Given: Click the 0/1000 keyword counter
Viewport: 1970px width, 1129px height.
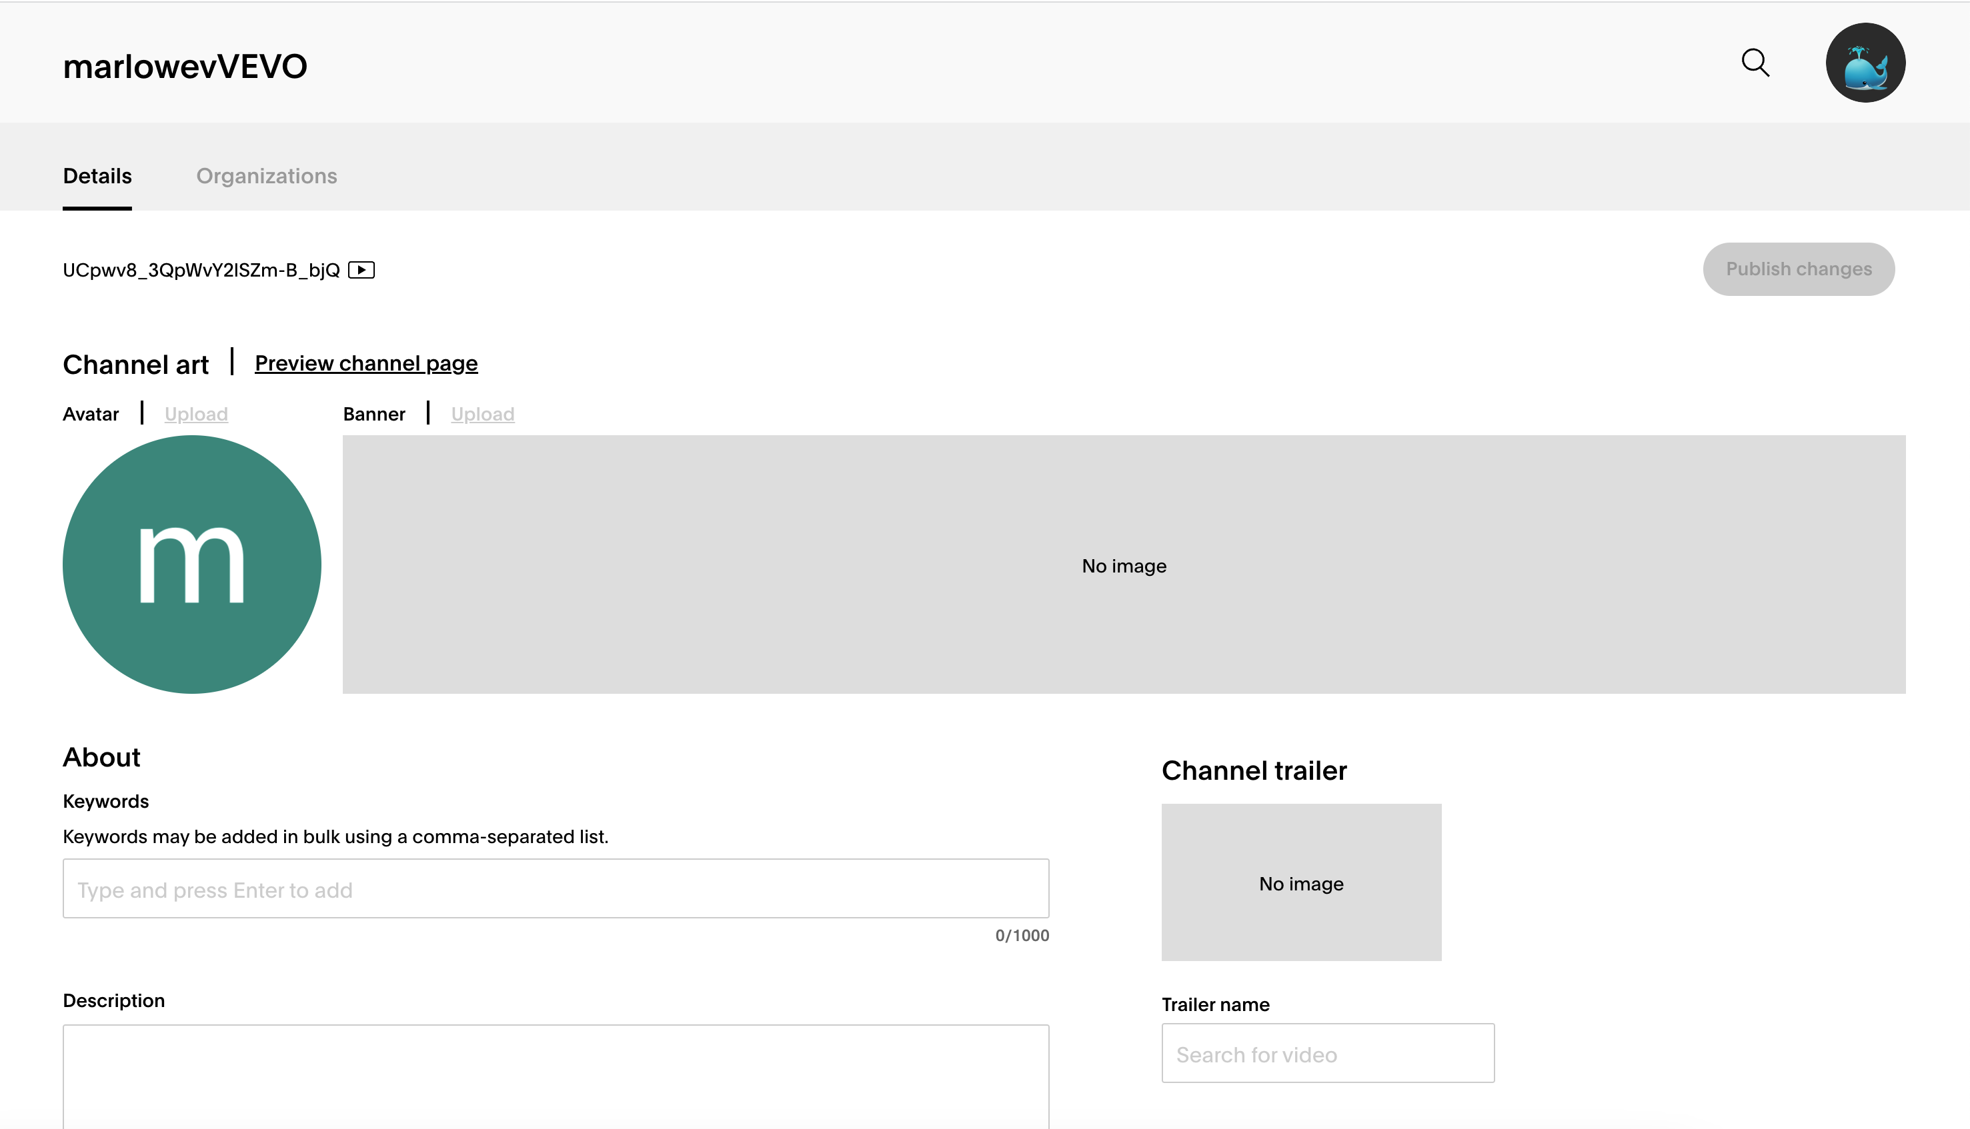Looking at the screenshot, I should (1020, 935).
